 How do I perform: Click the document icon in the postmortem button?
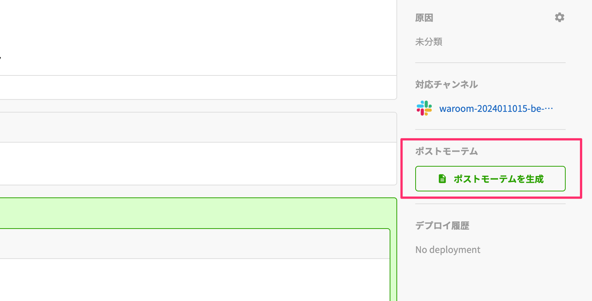click(442, 179)
